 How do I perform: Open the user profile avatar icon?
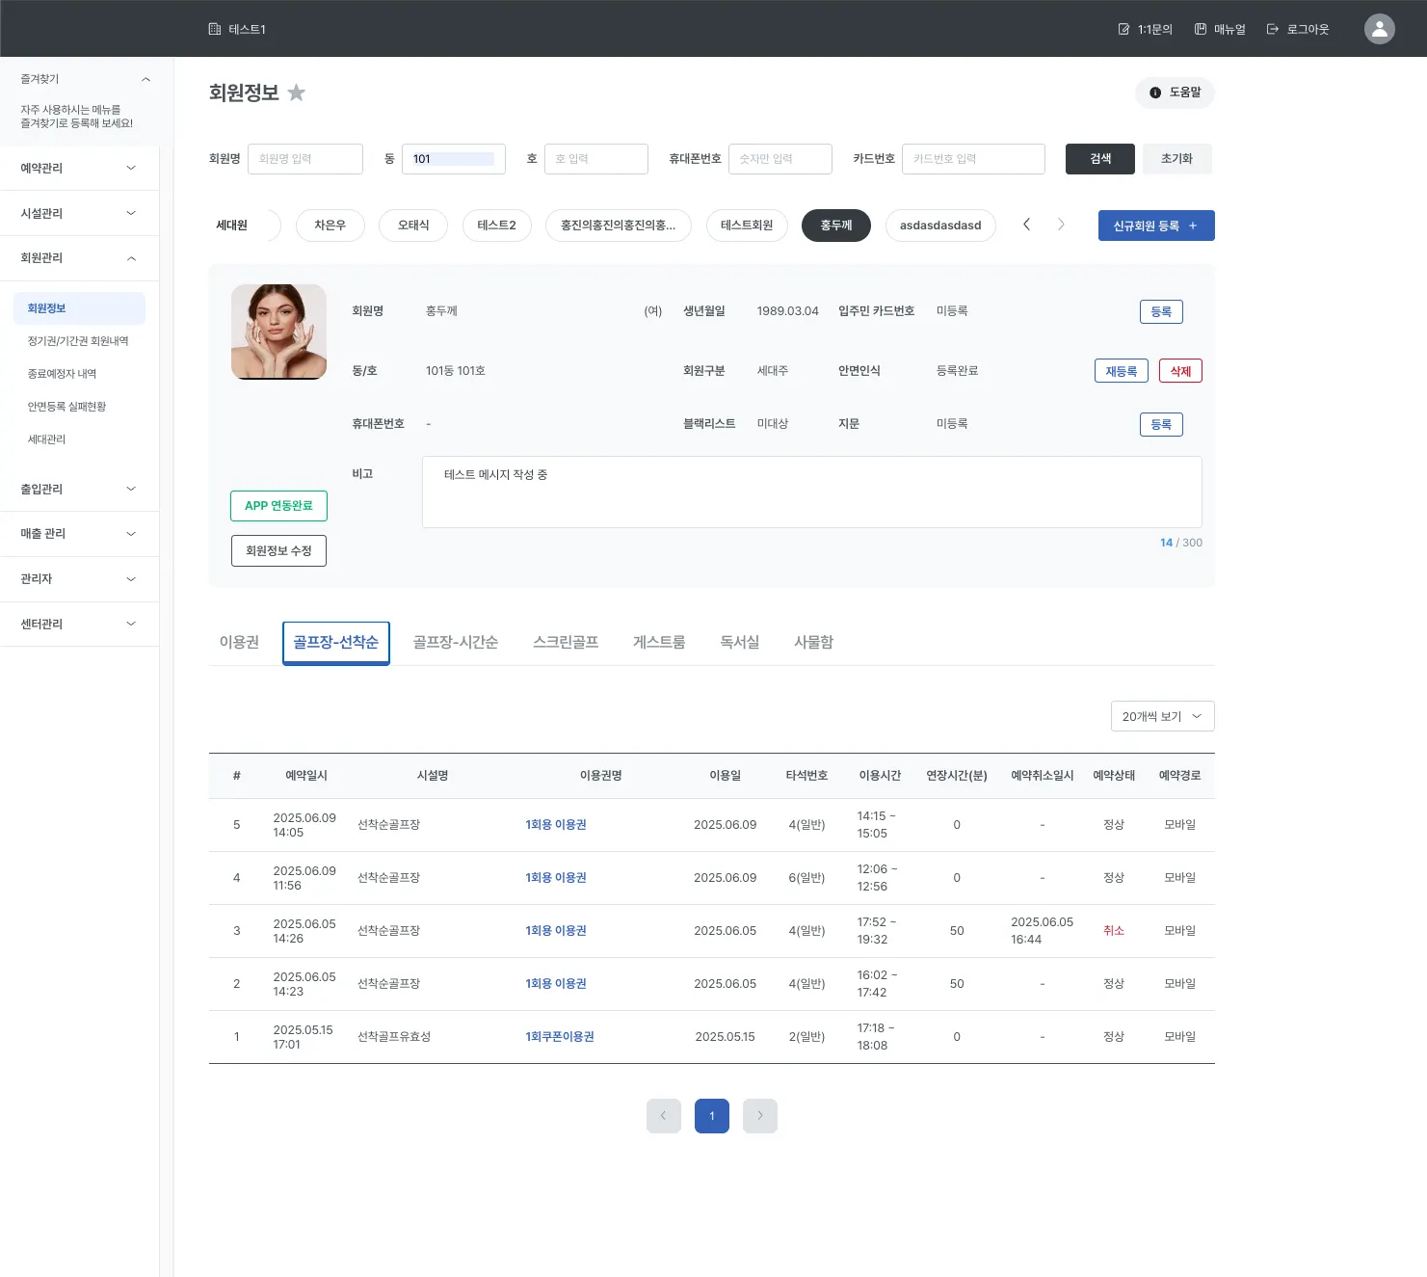[1379, 29]
